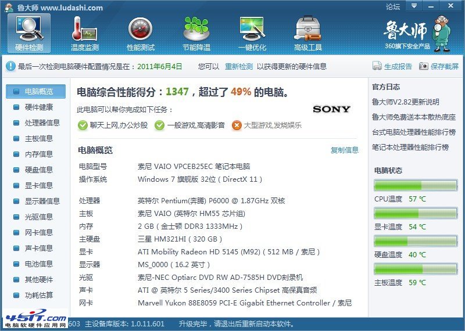Click the CPU温度 temperature bar
The image size is (465, 331).
pyautogui.click(x=416, y=185)
